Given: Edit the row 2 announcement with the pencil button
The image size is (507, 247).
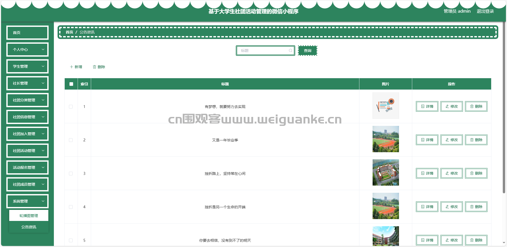Looking at the screenshot, I should tap(451, 140).
